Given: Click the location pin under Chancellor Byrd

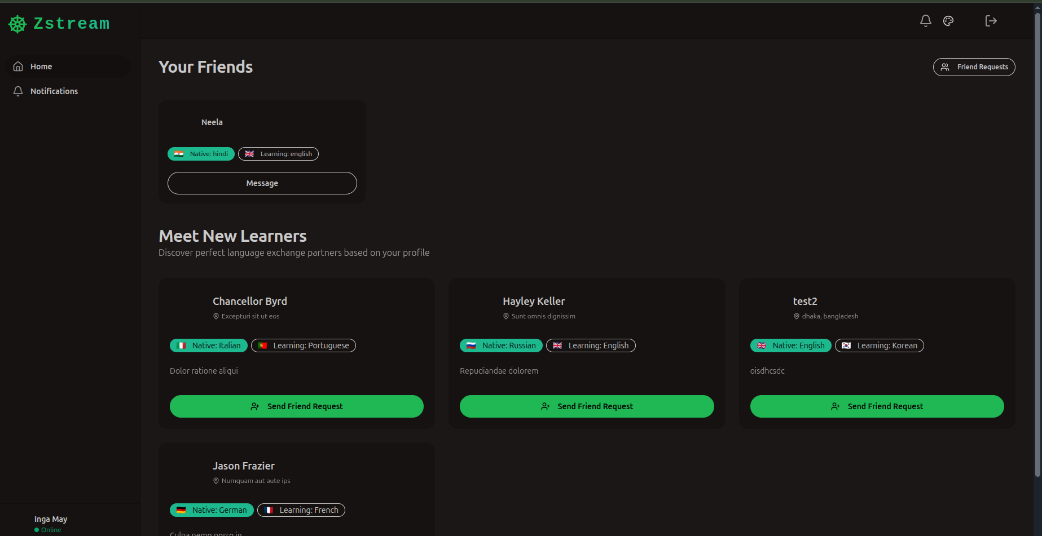Looking at the screenshot, I should coord(216,316).
